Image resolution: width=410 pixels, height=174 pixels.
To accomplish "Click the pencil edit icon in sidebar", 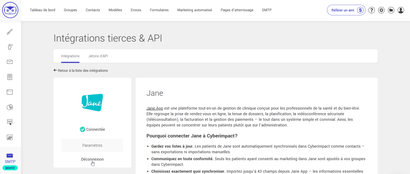I will click(10, 32).
